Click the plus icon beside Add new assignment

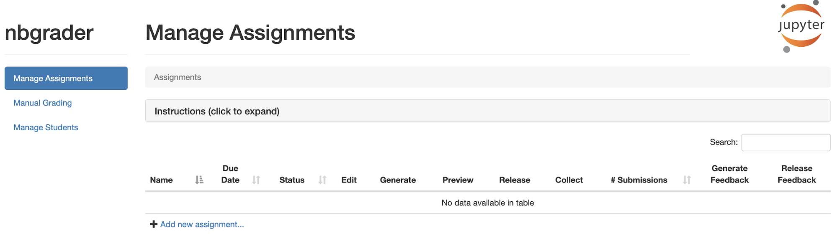point(154,224)
